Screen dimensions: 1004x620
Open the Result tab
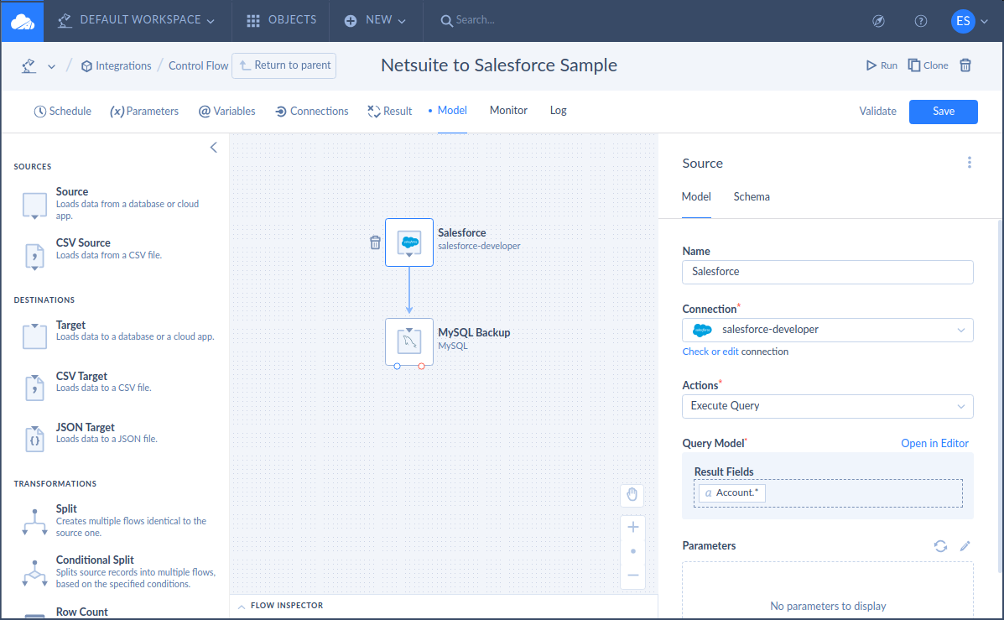click(x=389, y=112)
